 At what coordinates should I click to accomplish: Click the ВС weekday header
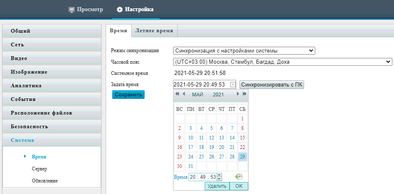coord(179,109)
